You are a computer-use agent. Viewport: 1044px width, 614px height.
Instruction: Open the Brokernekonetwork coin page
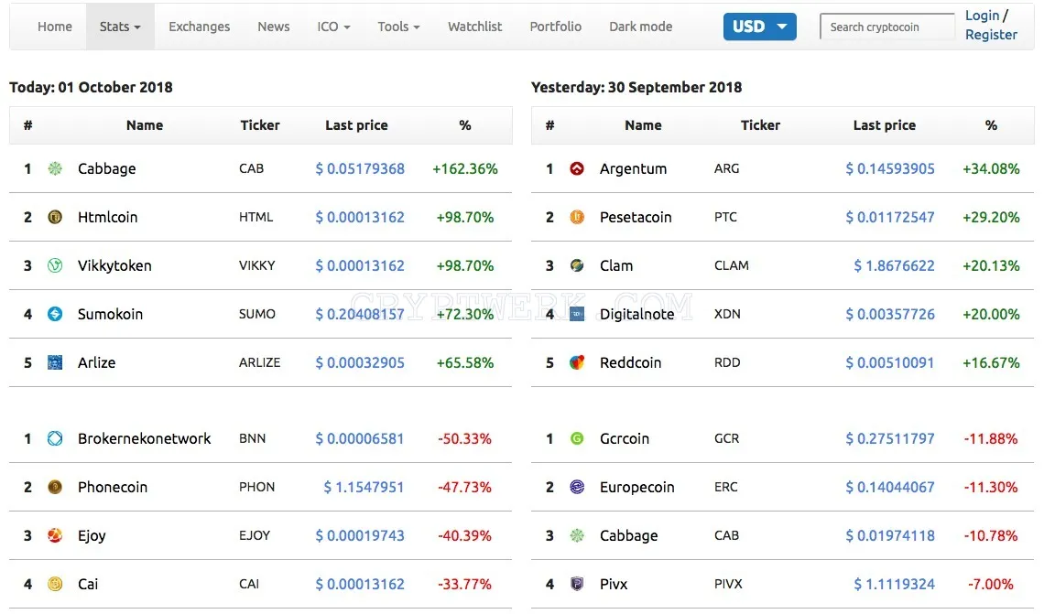coord(144,438)
